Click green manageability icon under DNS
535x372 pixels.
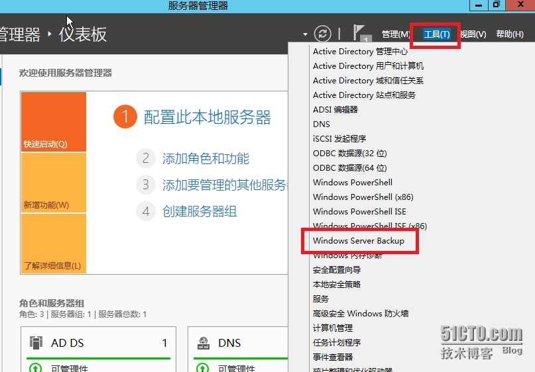(x=203, y=368)
